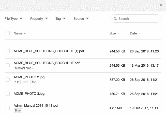Close the file picker dialog
The height and width of the screenshot is (114, 166).
[x=161, y=5]
